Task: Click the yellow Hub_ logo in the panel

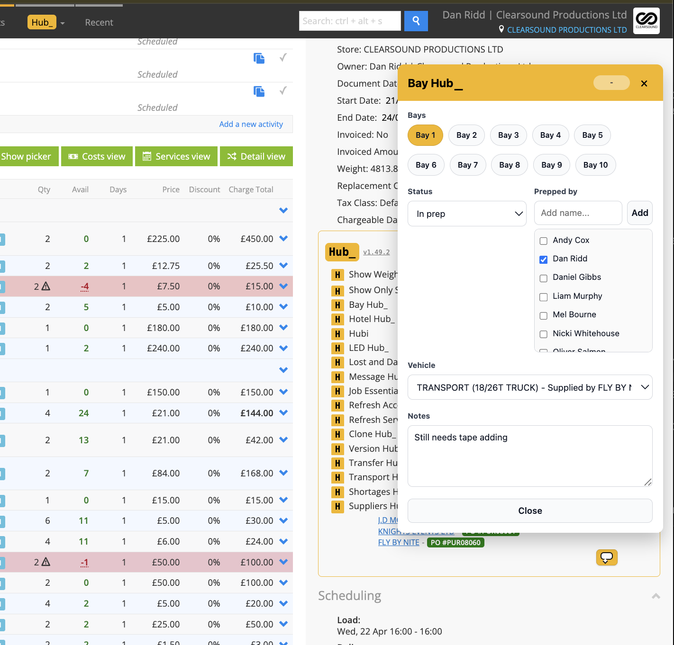Action: pos(342,252)
